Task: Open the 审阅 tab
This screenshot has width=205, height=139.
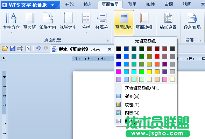Action: pyautogui.click(x=169, y=5)
